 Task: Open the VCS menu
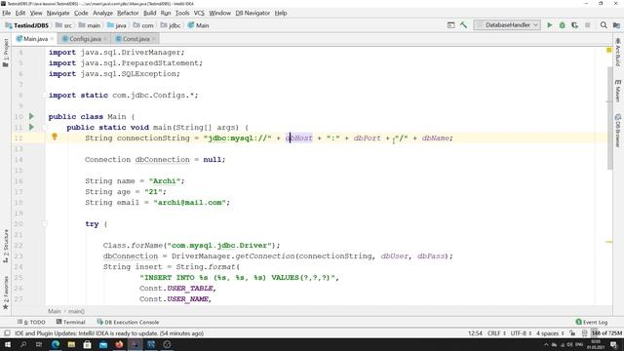[x=199, y=13]
